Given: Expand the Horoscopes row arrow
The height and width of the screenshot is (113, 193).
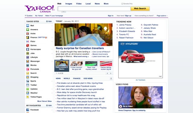Looking at the screenshot, I should click(x=52, y=49).
